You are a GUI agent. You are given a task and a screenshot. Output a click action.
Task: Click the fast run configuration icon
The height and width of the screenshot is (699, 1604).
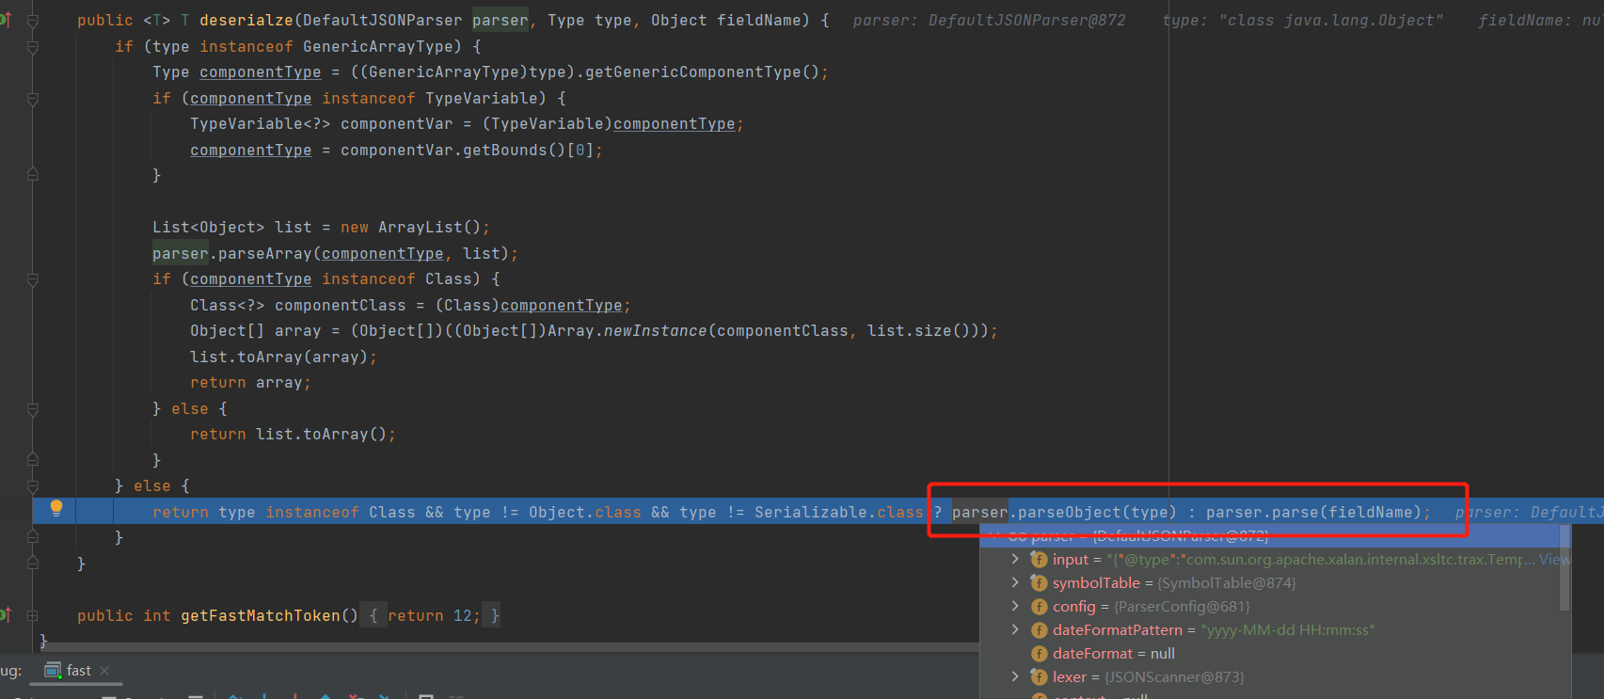[x=54, y=671]
